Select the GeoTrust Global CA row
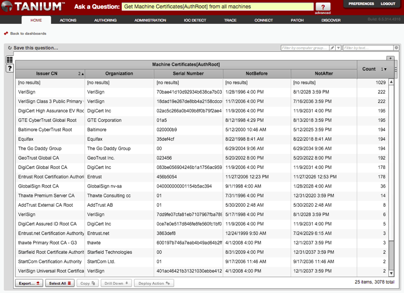This screenshot has width=404, height=293. (201, 158)
